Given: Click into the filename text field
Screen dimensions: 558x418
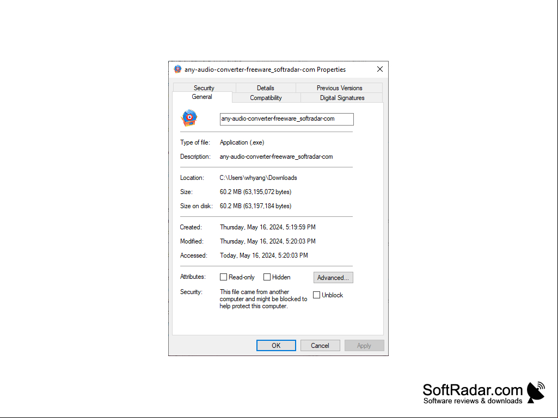Looking at the screenshot, I should [x=287, y=119].
